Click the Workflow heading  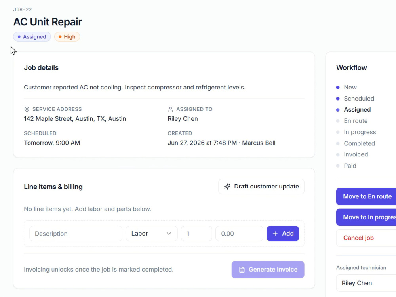click(351, 68)
